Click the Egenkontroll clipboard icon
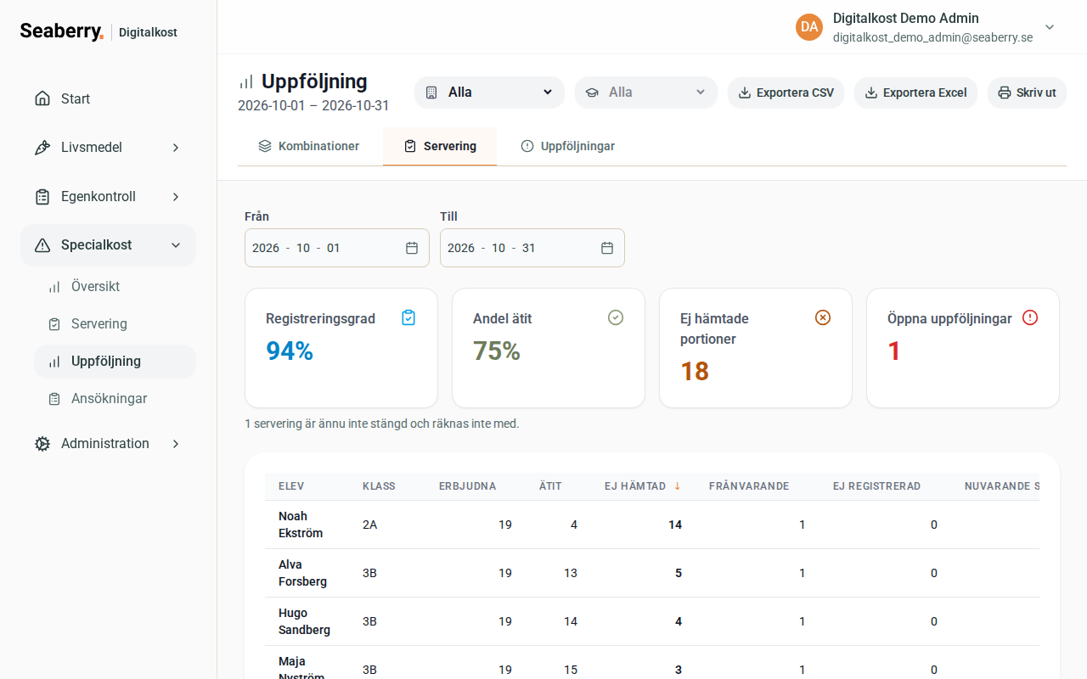The height and width of the screenshot is (679, 1087). [x=42, y=197]
